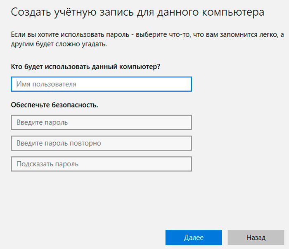Place the cursor in the username box
The height and width of the screenshot is (249, 289).
click(x=101, y=84)
